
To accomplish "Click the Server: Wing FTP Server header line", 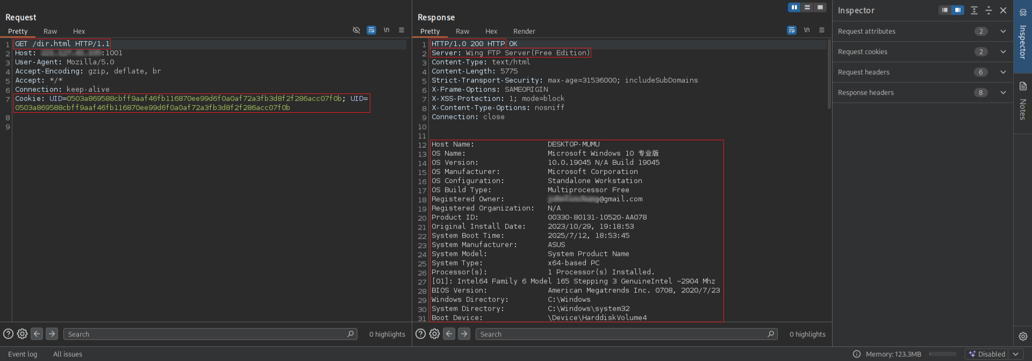I will tap(511, 53).
